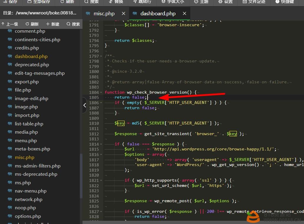Viewport: 304px width, 224px height.
Task: Collapse the wp_http_supports block at line 1821
Action: [x=101, y=180]
